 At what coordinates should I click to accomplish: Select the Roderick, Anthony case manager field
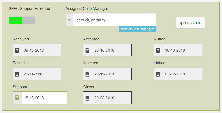pos(114,20)
